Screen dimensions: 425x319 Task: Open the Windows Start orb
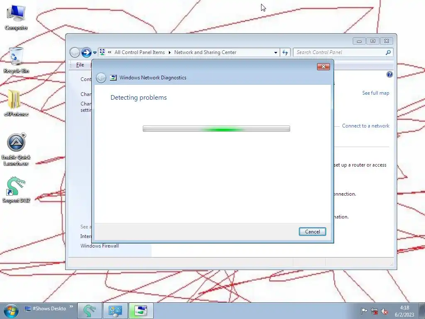click(11, 311)
